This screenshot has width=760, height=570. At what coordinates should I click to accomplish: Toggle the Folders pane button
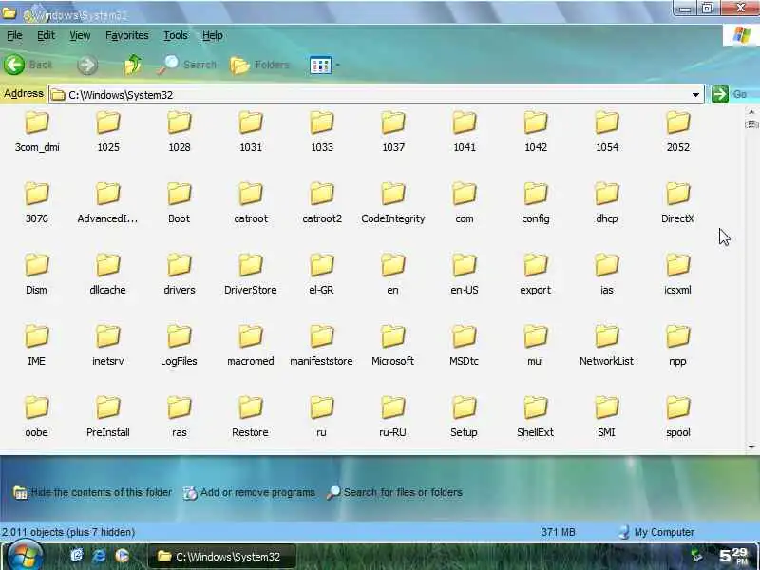tap(259, 65)
